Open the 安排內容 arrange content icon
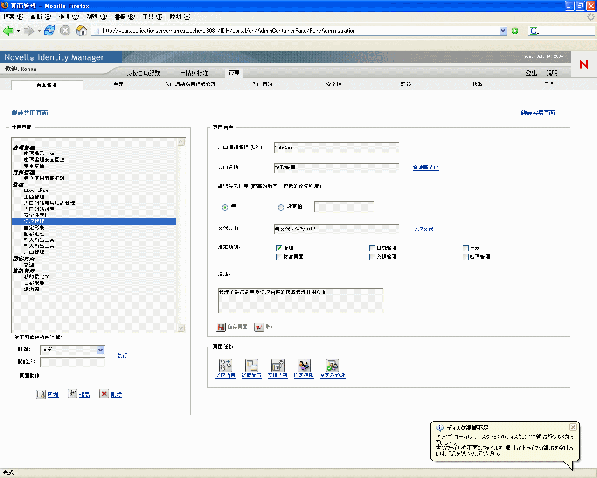The image size is (597, 478). [278, 365]
